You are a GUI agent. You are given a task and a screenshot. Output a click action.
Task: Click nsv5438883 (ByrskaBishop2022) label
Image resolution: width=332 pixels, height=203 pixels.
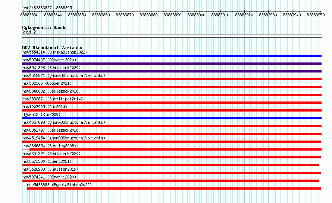coord(59,185)
